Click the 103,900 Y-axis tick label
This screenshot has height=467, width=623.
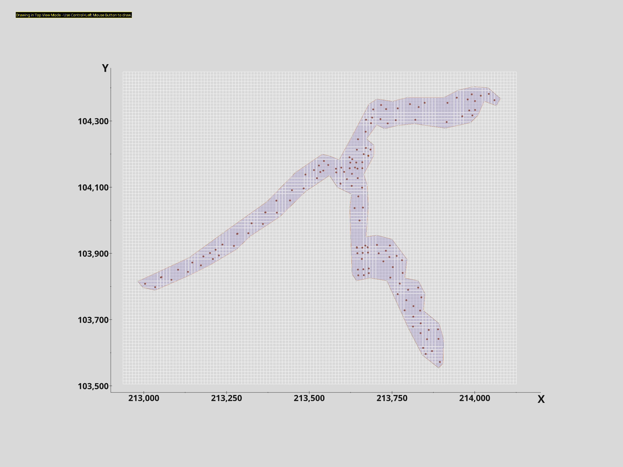tap(93, 254)
